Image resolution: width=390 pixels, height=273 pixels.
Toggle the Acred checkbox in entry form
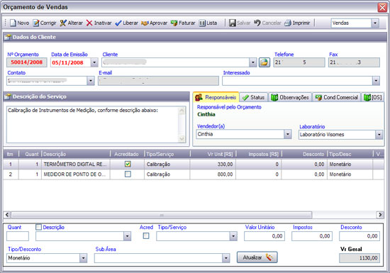pos(146,235)
